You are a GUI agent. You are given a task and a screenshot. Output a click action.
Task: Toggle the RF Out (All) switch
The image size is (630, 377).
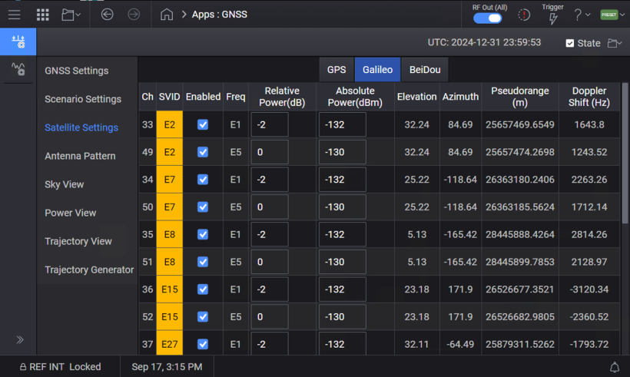coord(488,18)
